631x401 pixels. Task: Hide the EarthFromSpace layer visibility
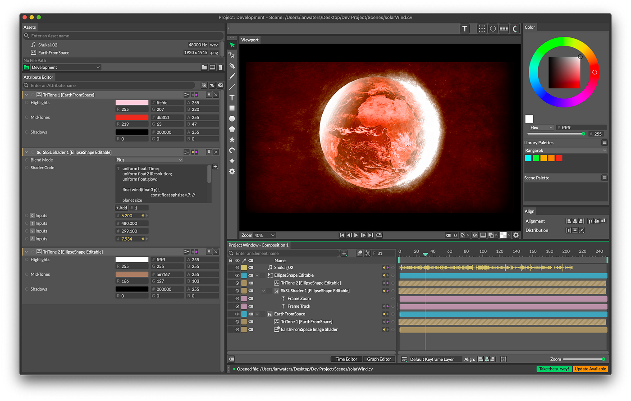pyautogui.click(x=238, y=314)
